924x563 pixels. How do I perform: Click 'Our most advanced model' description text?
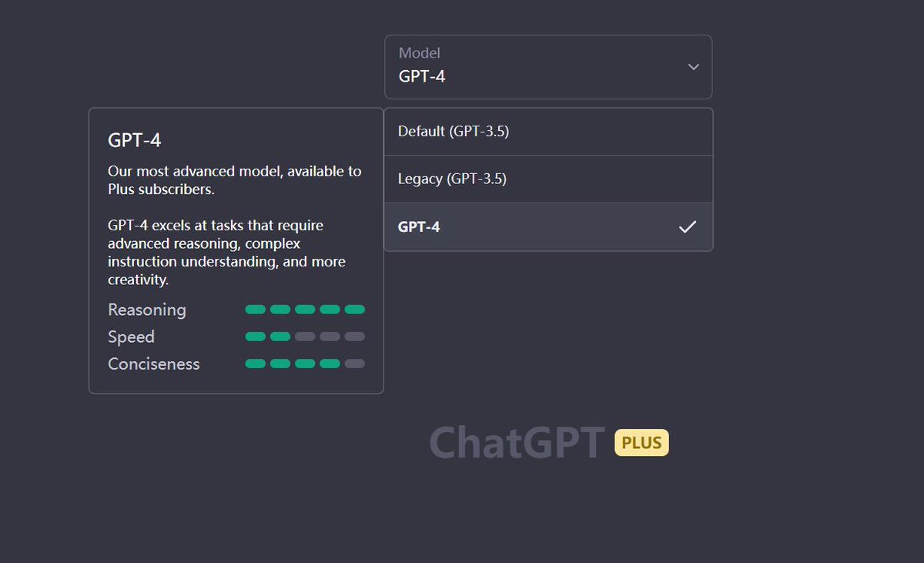click(x=235, y=180)
